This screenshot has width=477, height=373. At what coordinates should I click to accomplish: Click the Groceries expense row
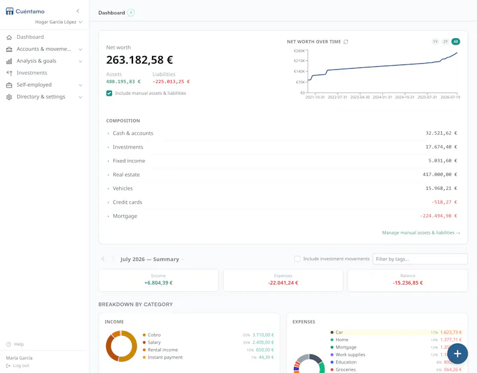coord(396,369)
